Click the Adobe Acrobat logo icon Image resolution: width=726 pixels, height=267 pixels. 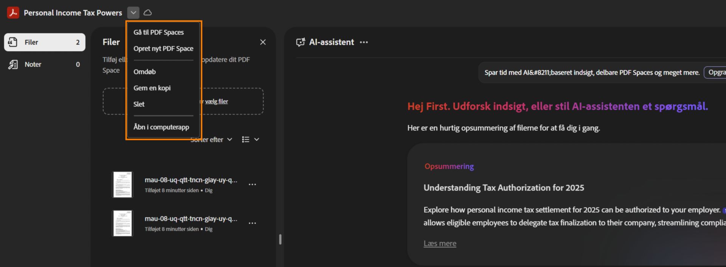point(13,12)
